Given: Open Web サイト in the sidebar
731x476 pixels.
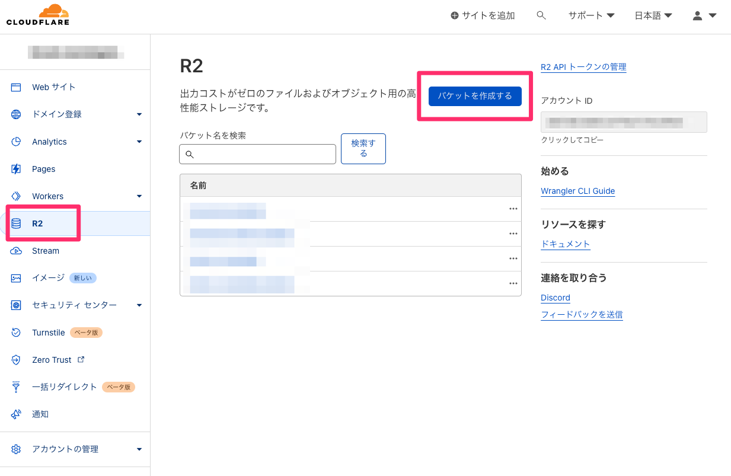Looking at the screenshot, I should [53, 87].
